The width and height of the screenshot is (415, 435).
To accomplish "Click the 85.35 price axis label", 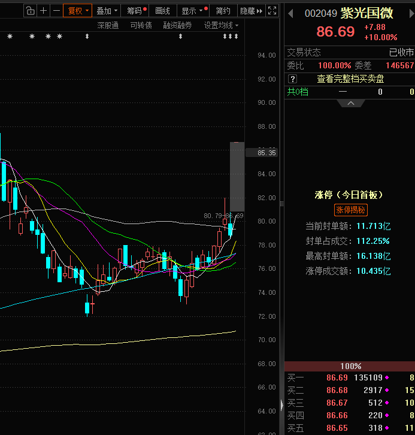I will 262,153.
